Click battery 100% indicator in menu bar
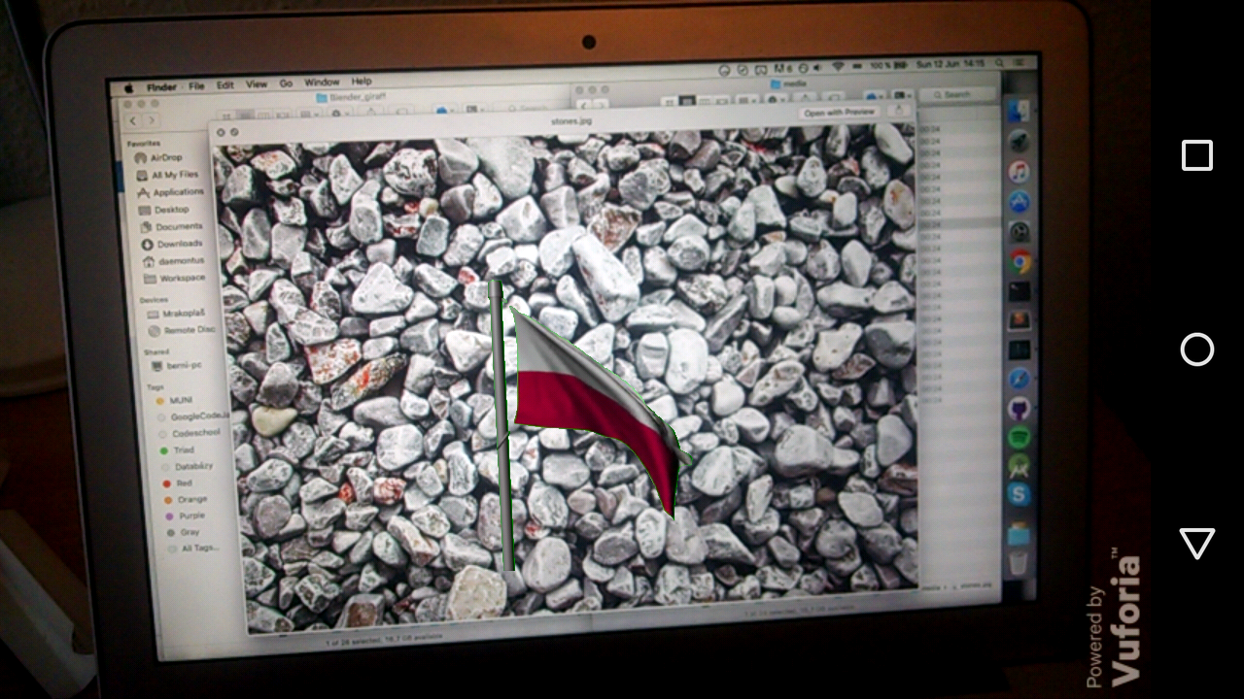1244x699 pixels. point(889,66)
